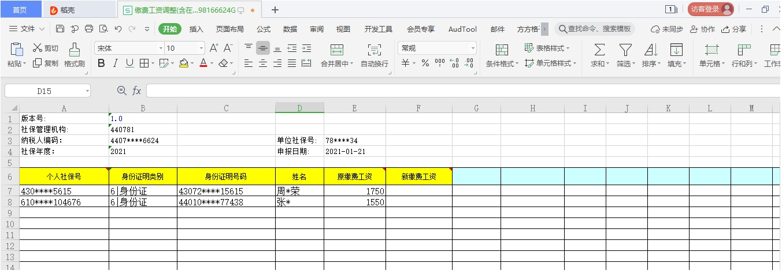Click the Format Painter (格式刷) icon

(x=74, y=50)
